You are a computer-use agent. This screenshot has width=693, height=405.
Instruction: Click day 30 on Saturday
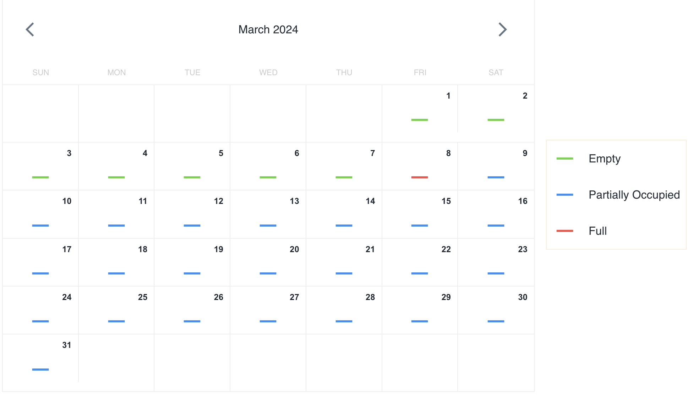[496, 310]
